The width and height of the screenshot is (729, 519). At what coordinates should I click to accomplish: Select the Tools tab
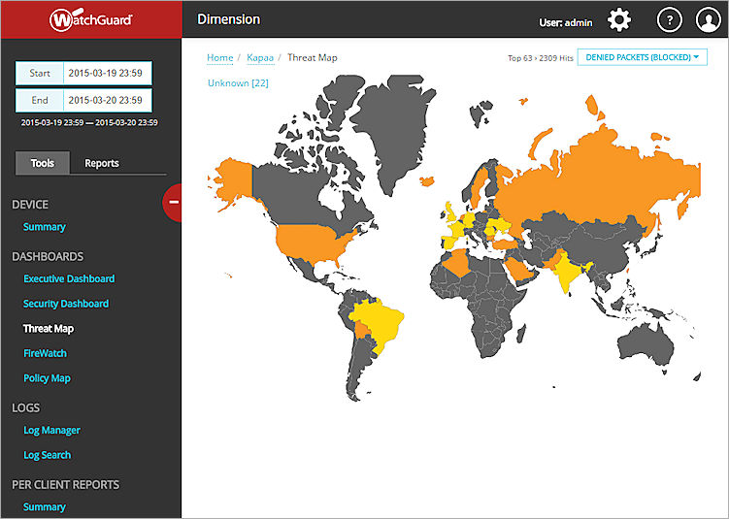[43, 163]
